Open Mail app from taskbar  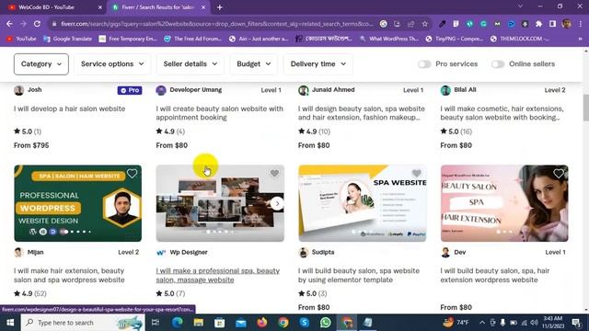(241, 323)
